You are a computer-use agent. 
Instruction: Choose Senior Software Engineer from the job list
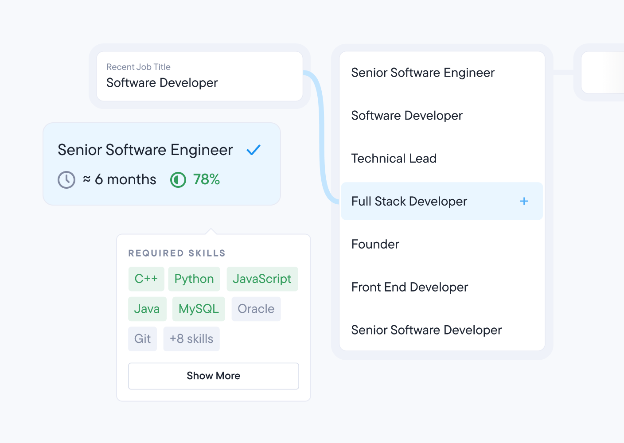coord(423,73)
